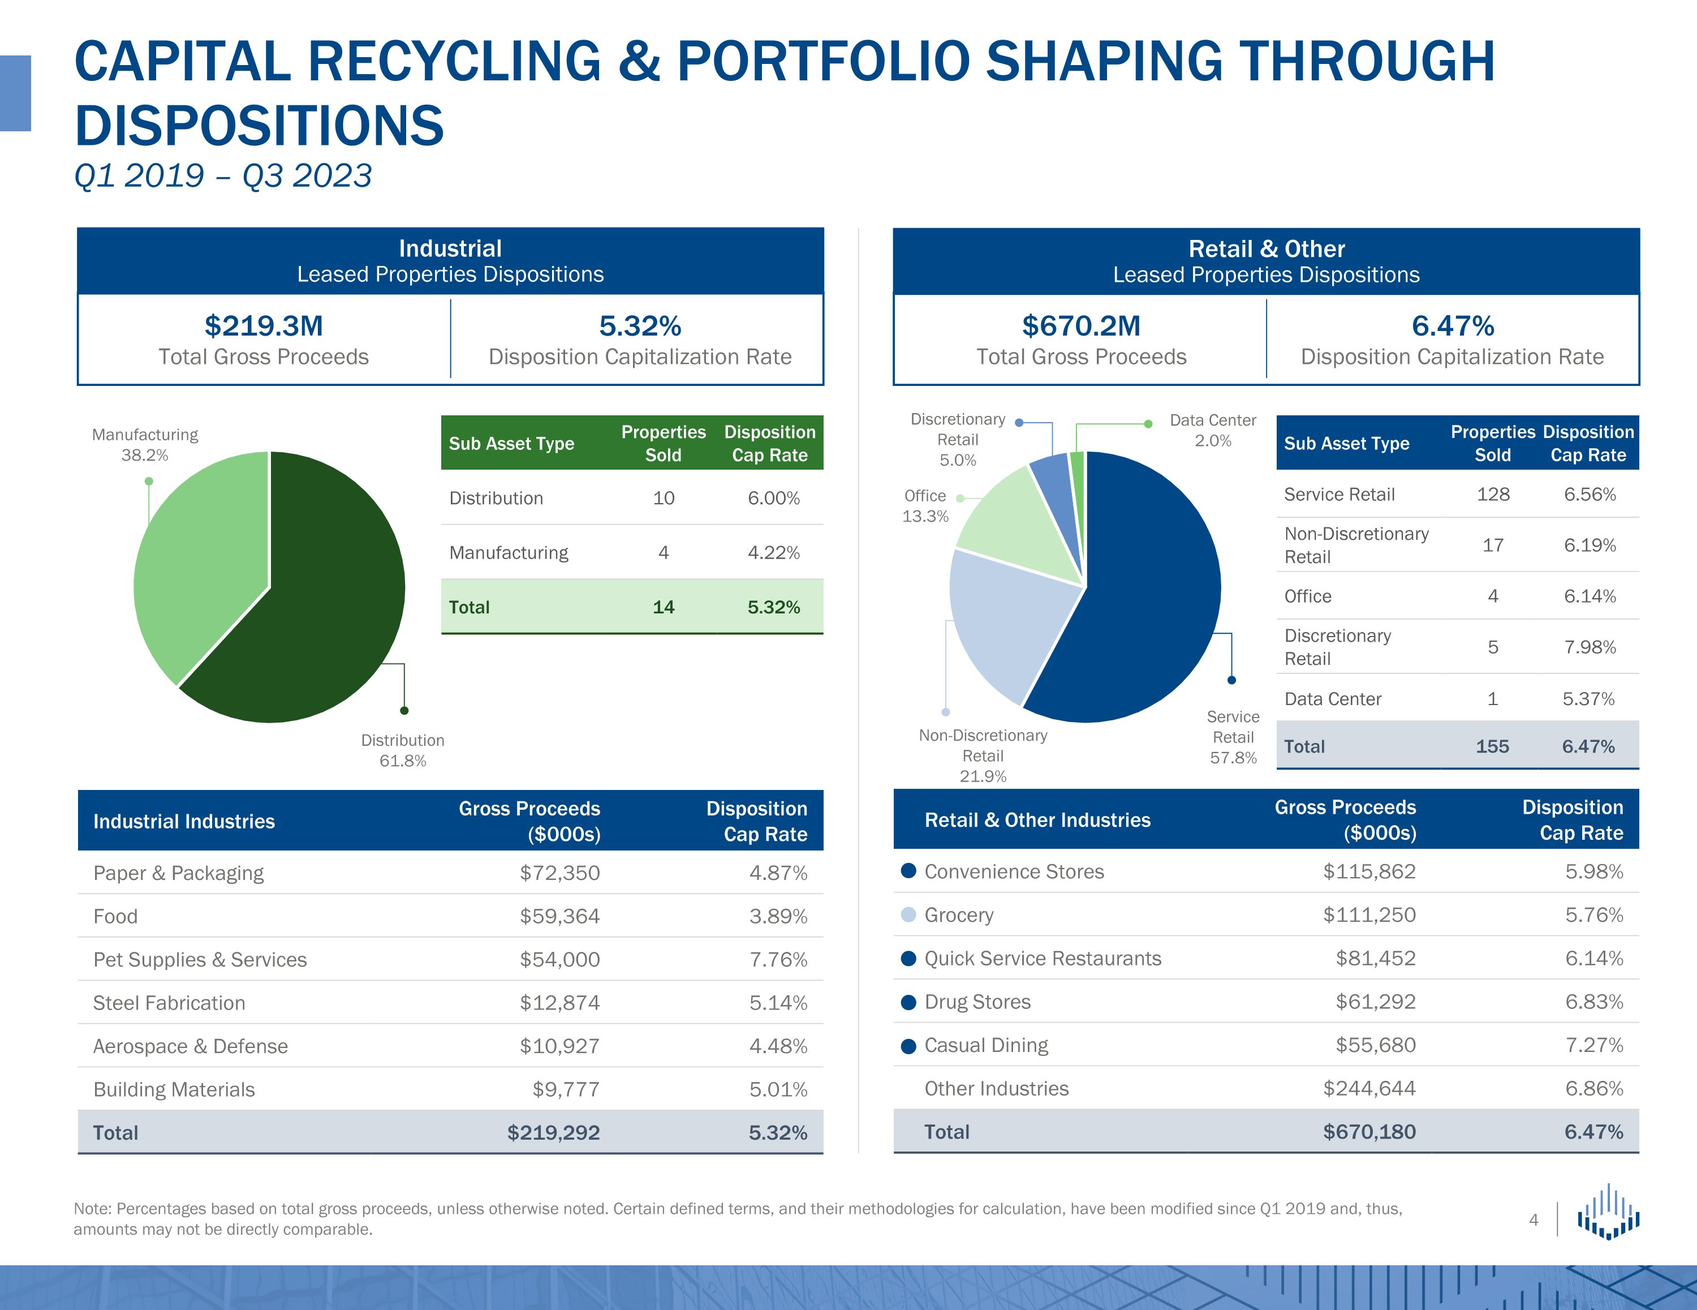Click the Data Center leader-line endpoint dot
Image resolution: width=1697 pixels, height=1310 pixels.
(x=1148, y=424)
